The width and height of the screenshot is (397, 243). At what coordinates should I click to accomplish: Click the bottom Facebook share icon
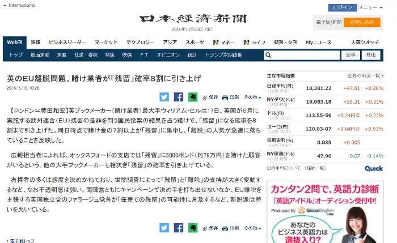(x=179, y=228)
